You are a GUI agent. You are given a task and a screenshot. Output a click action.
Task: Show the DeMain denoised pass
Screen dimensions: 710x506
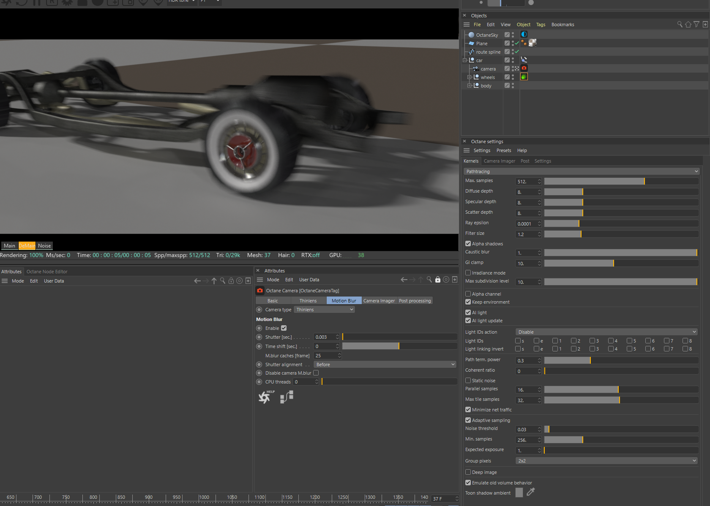pos(27,246)
